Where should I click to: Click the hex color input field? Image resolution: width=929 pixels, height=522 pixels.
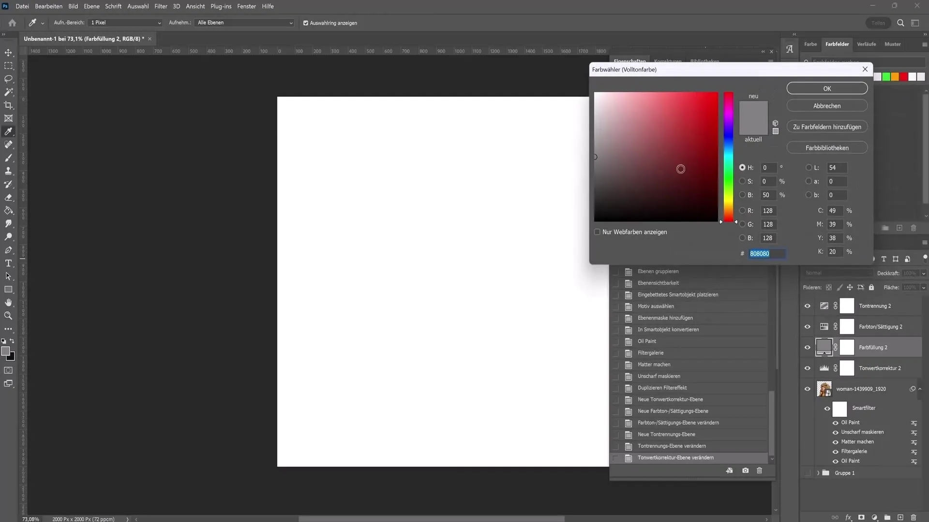767,254
